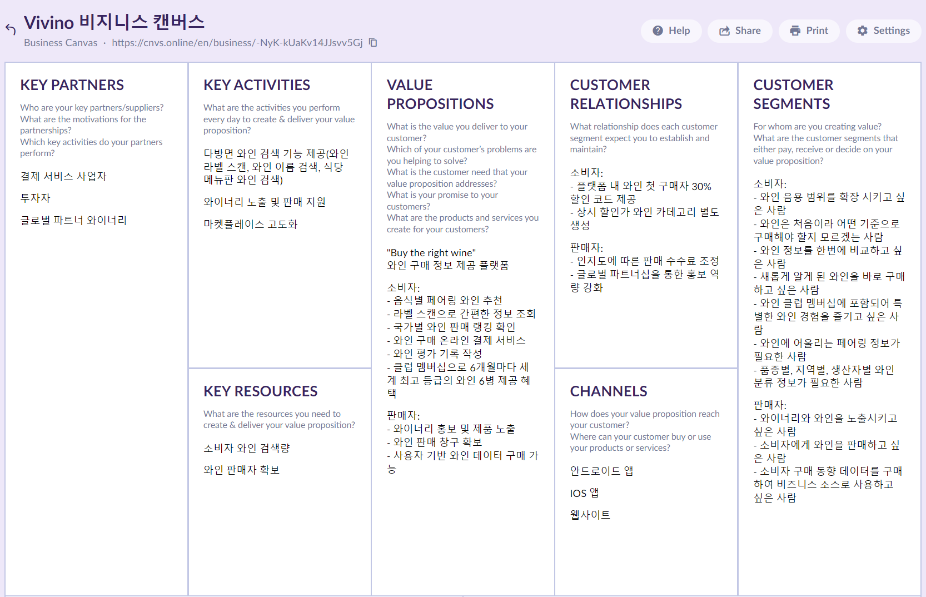The width and height of the screenshot is (926, 597).
Task: Copy the canvas URL with the copy icon
Action: (373, 42)
